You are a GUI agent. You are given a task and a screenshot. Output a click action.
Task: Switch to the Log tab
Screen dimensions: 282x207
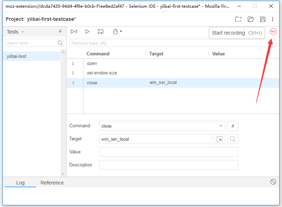pyautogui.click(x=20, y=183)
